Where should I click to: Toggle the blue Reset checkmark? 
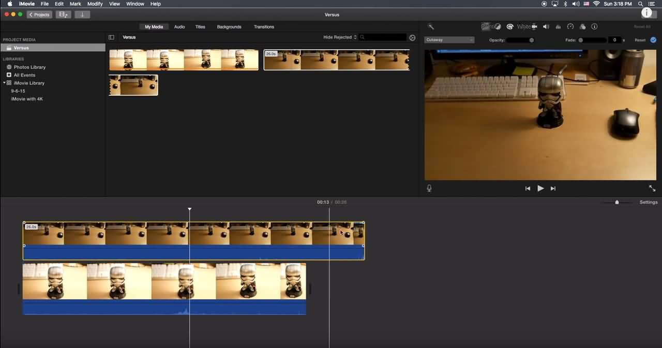pos(653,40)
